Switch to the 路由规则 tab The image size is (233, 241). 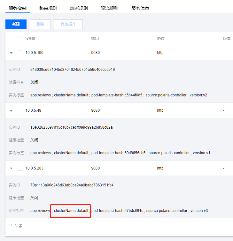[x=48, y=8]
